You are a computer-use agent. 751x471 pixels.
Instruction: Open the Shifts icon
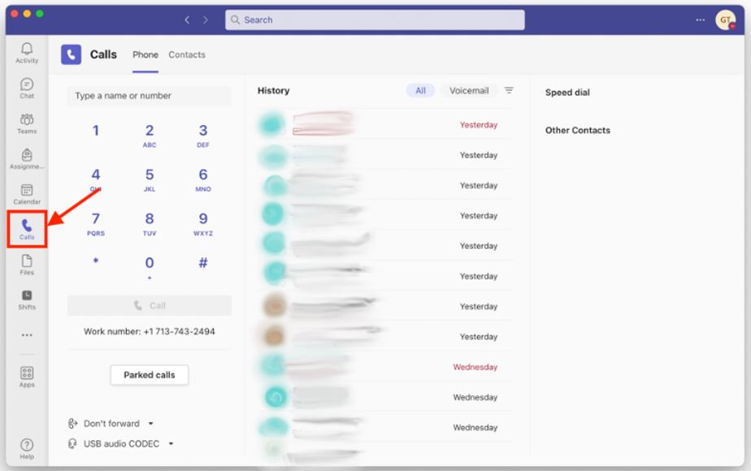(27, 301)
